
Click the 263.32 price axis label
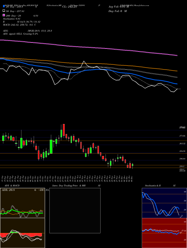[x=182, y=144]
